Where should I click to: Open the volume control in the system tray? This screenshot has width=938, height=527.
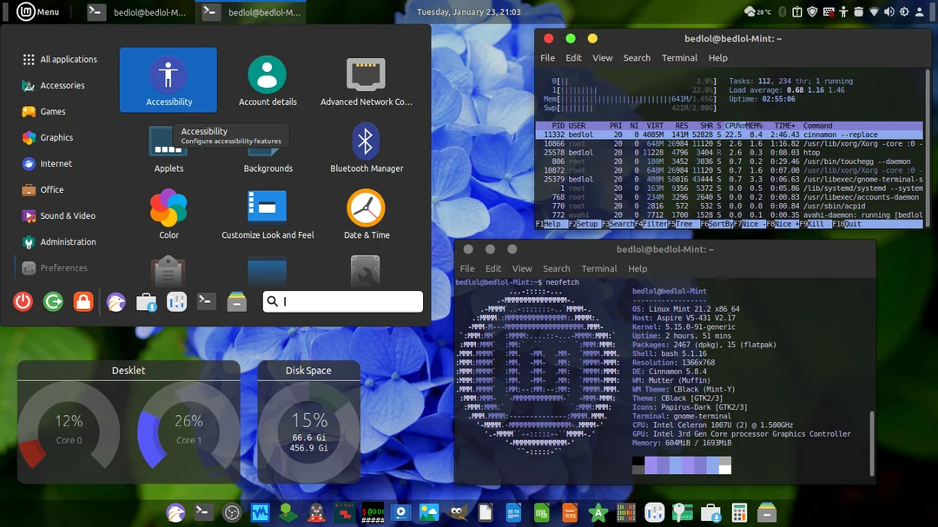coord(889,11)
